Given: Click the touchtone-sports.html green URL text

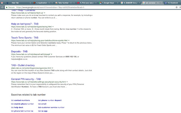Looking at the screenshot, I should click(x=39, y=40).
